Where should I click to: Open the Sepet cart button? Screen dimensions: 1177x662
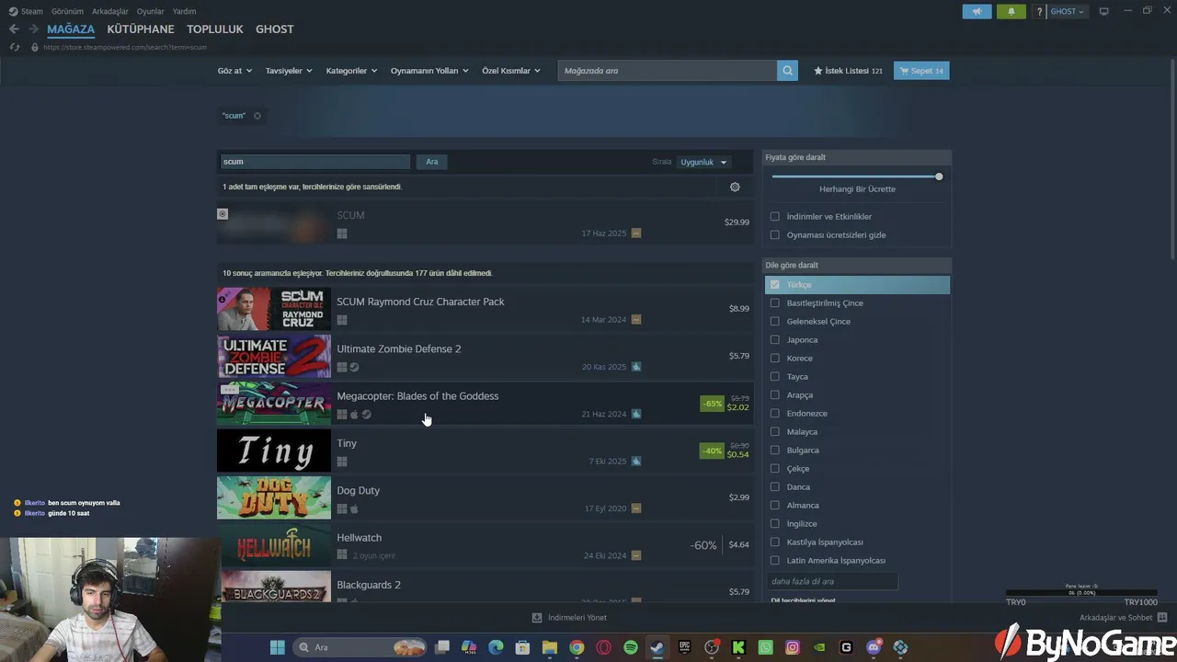921,71
